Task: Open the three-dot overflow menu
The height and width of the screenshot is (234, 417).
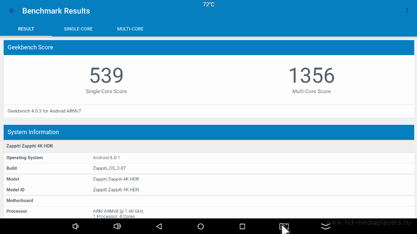Action: [x=407, y=10]
